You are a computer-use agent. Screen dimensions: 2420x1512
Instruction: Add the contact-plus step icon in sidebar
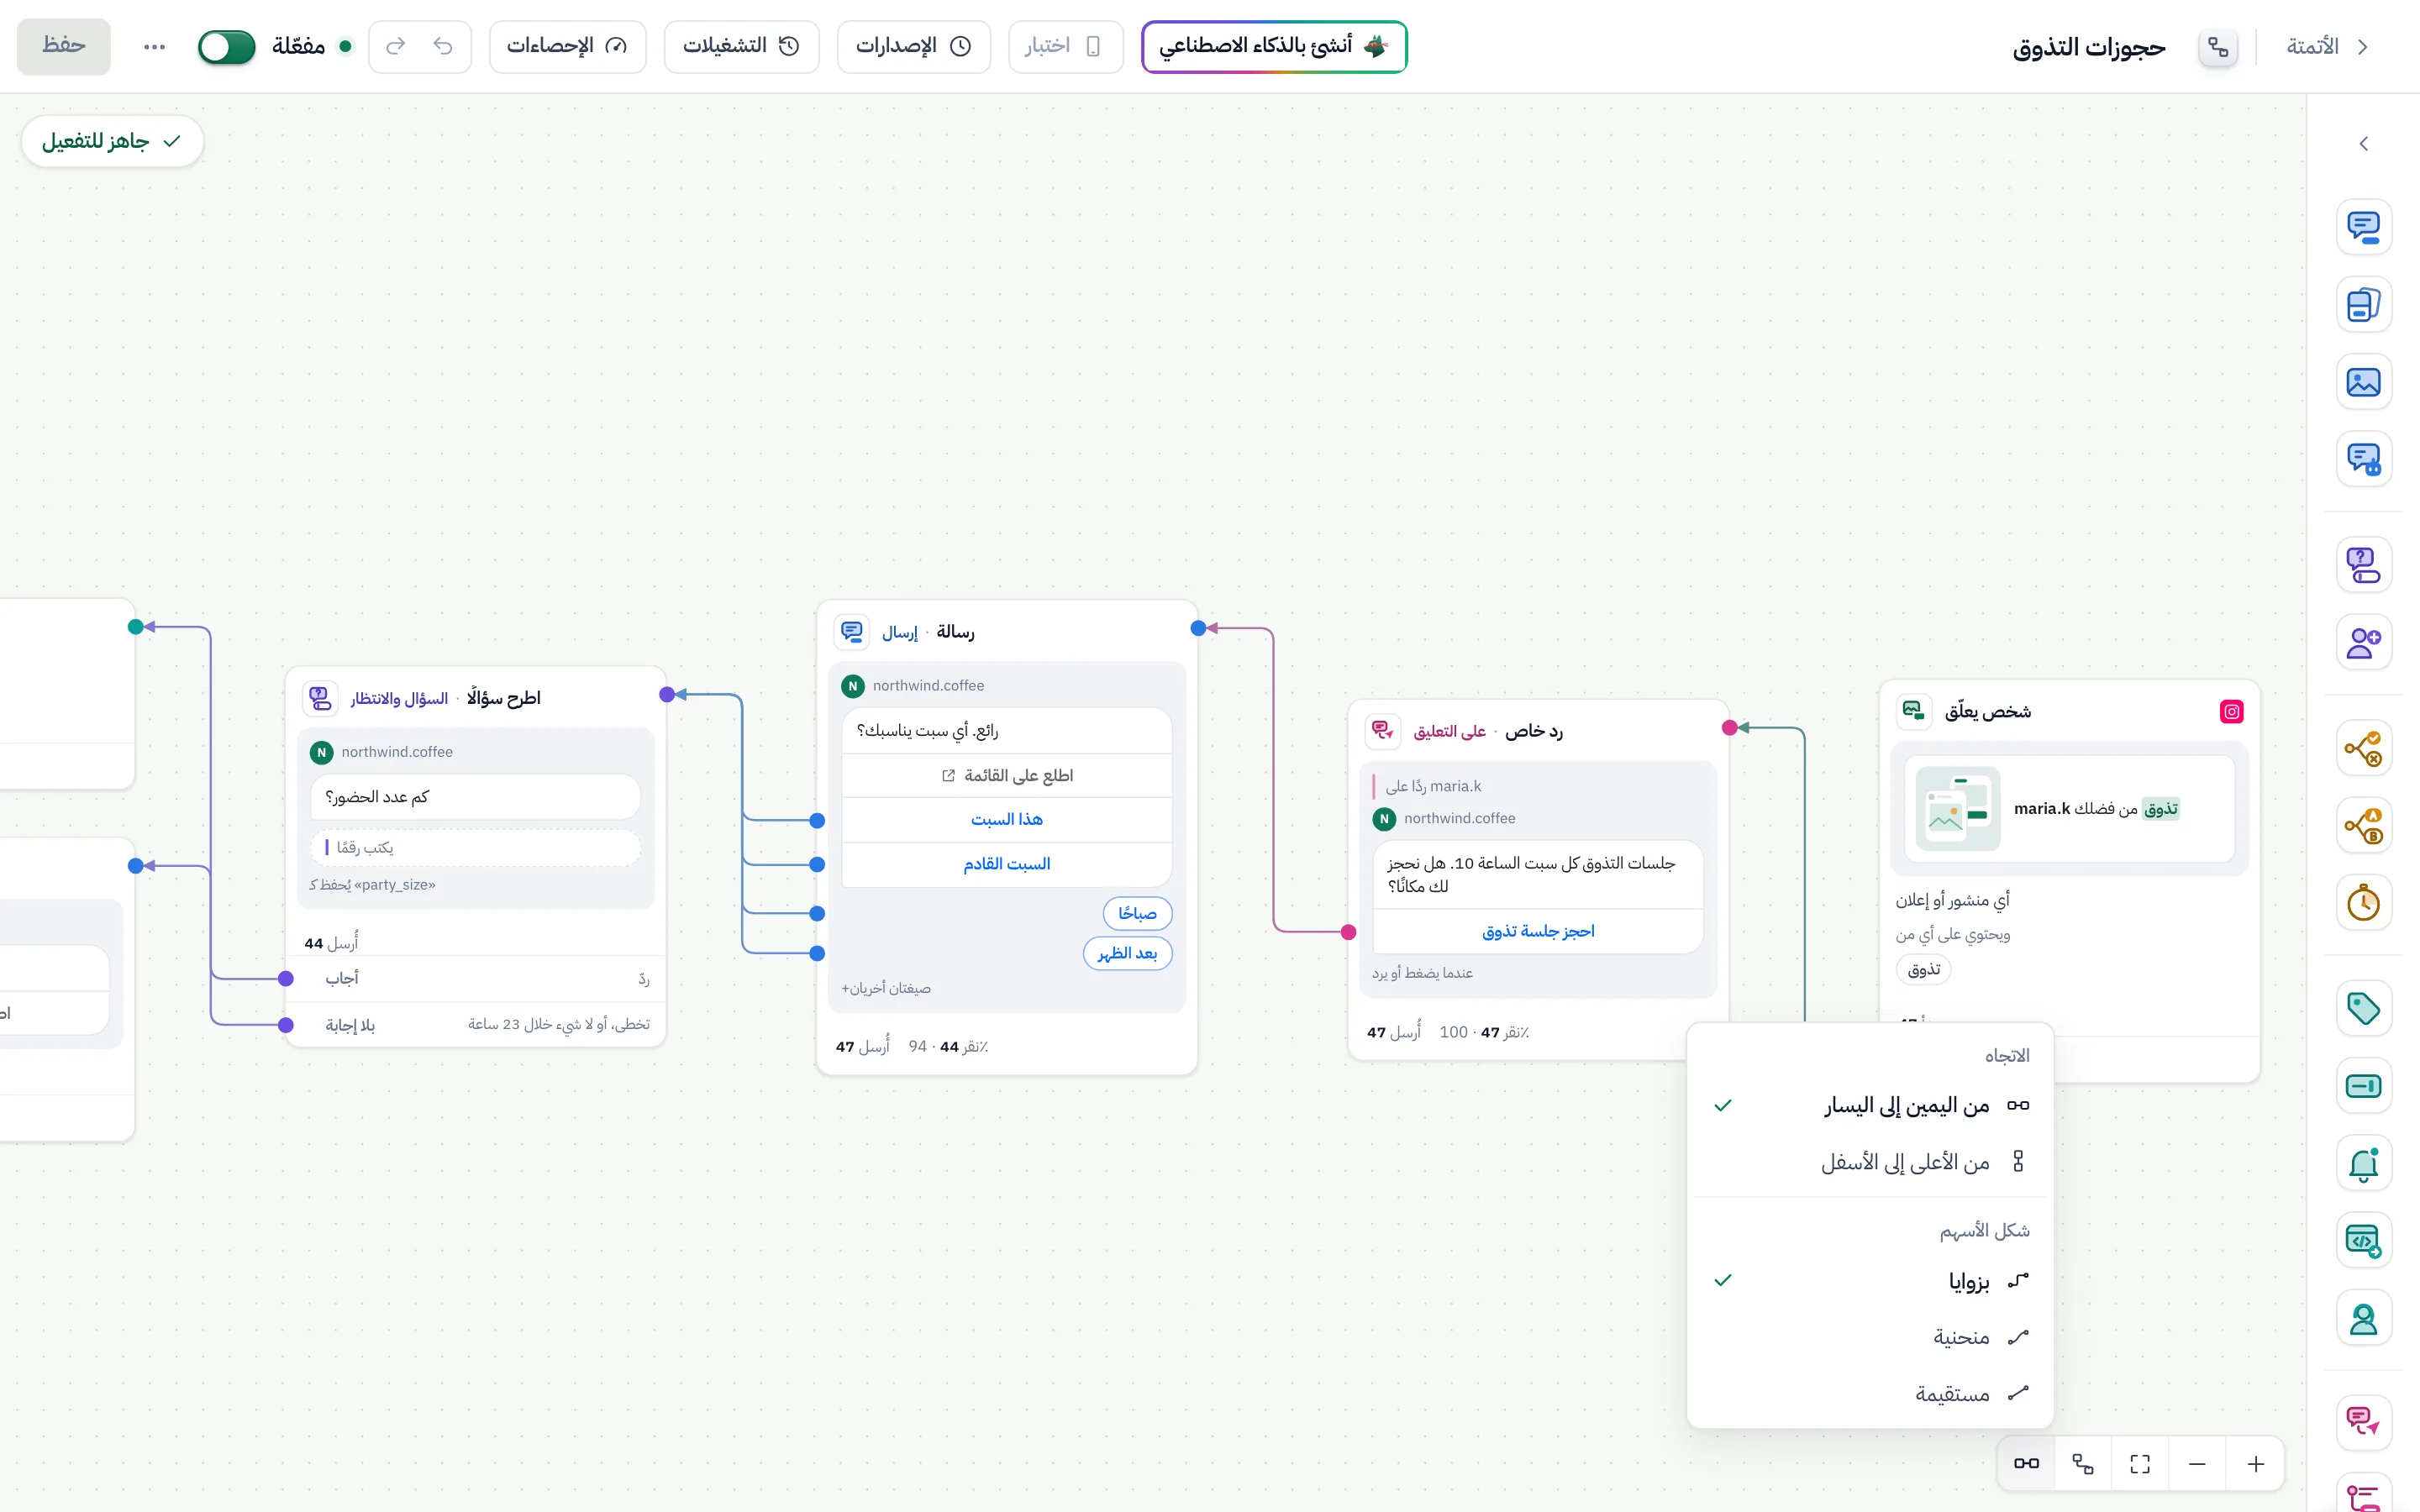(x=2363, y=642)
